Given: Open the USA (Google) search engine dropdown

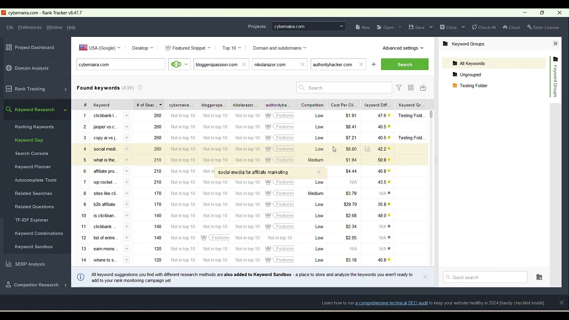Looking at the screenshot, I should (100, 48).
